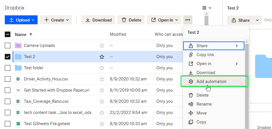The height and width of the screenshot is (129, 272).
Task: Star the Camera Uploads folder
Action: [102, 46]
